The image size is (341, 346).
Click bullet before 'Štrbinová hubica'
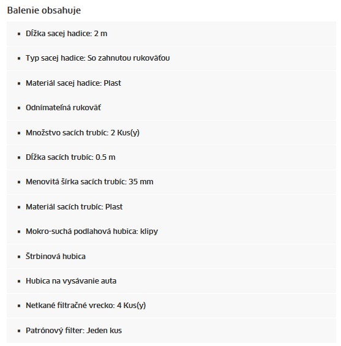click(x=19, y=257)
